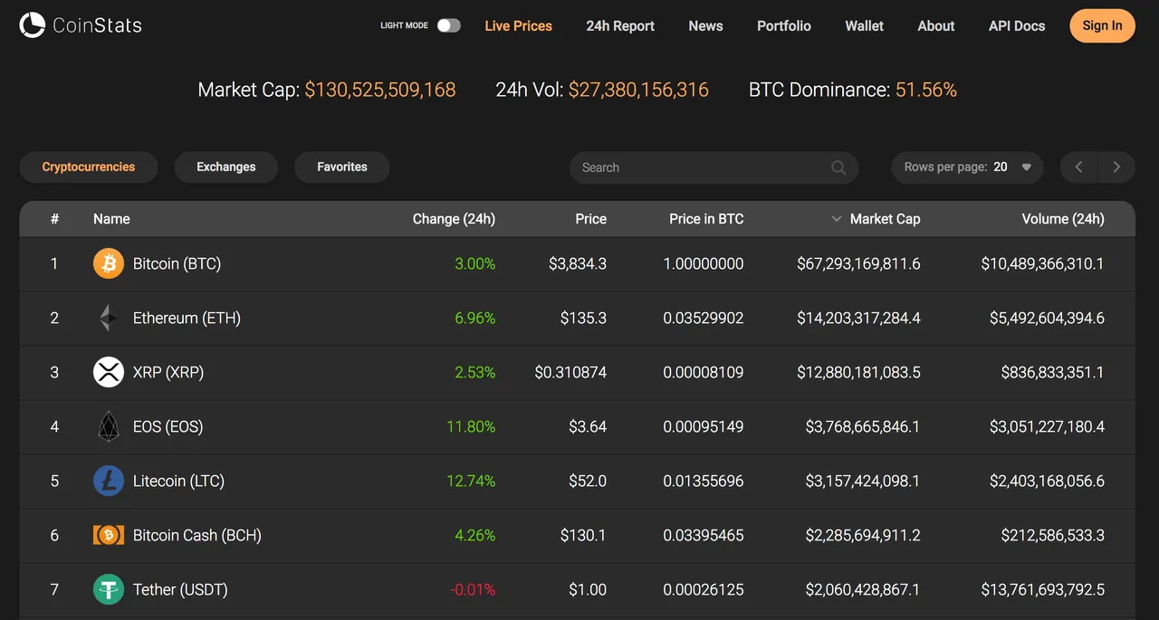Click EOS market cap $3,768,665,846.1
The height and width of the screenshot is (620, 1159).
[x=863, y=426]
